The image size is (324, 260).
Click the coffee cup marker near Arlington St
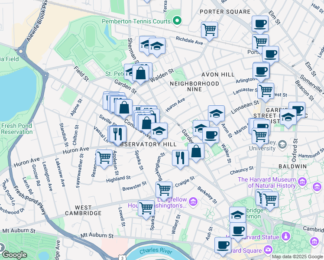[x=261, y=71]
